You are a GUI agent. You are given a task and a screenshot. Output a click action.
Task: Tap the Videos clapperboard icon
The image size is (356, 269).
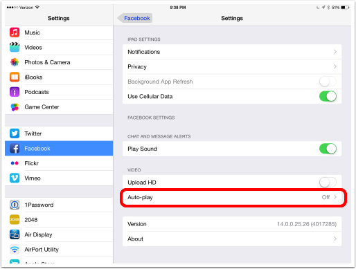coord(15,47)
